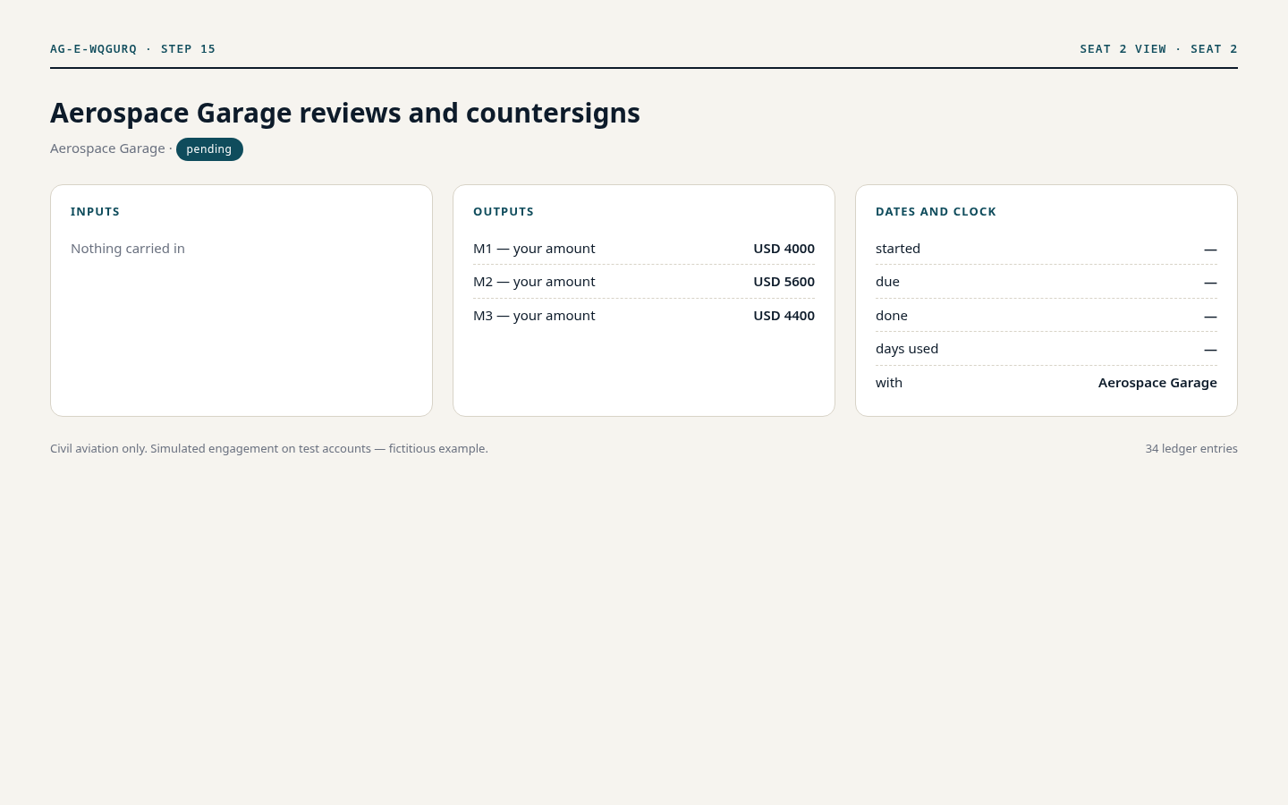1288x805 pixels.
Task: Click the Aerospace Garage subtitle text
Action: [107, 148]
